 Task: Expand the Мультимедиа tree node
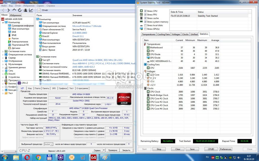tap(3, 64)
